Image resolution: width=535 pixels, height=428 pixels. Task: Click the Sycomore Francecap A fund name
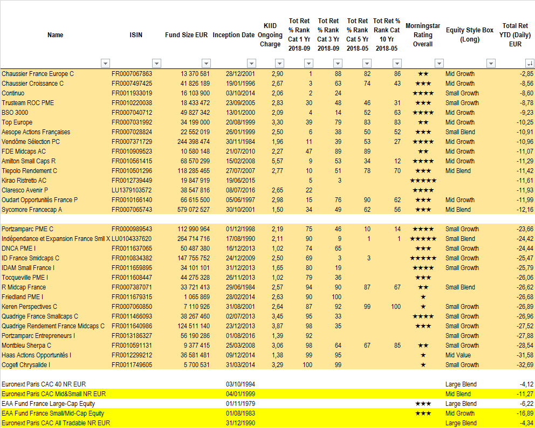(x=32, y=210)
